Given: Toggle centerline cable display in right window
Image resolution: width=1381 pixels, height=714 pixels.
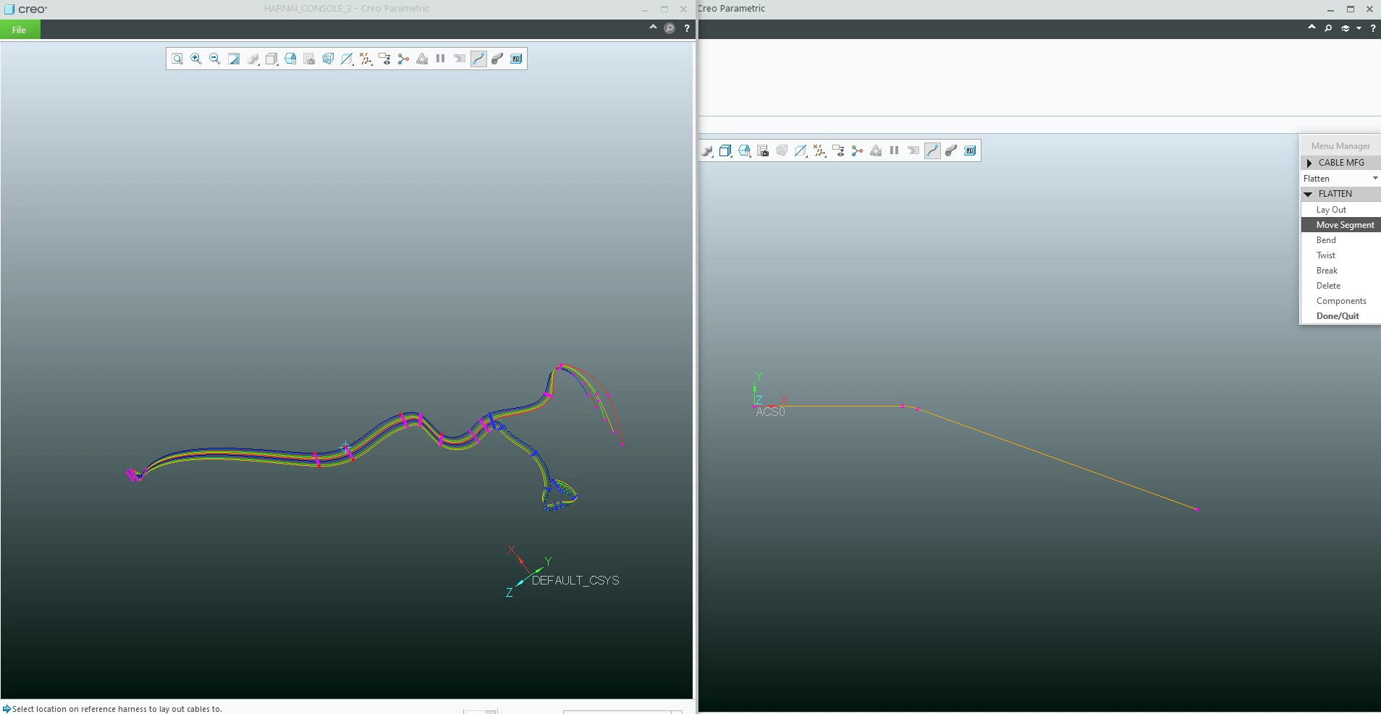Looking at the screenshot, I should pyautogui.click(x=932, y=150).
